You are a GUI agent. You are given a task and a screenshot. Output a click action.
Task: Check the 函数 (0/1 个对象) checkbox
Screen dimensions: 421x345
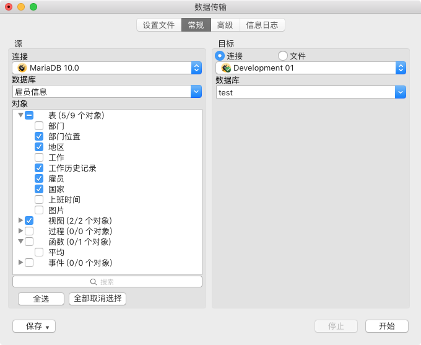29,242
